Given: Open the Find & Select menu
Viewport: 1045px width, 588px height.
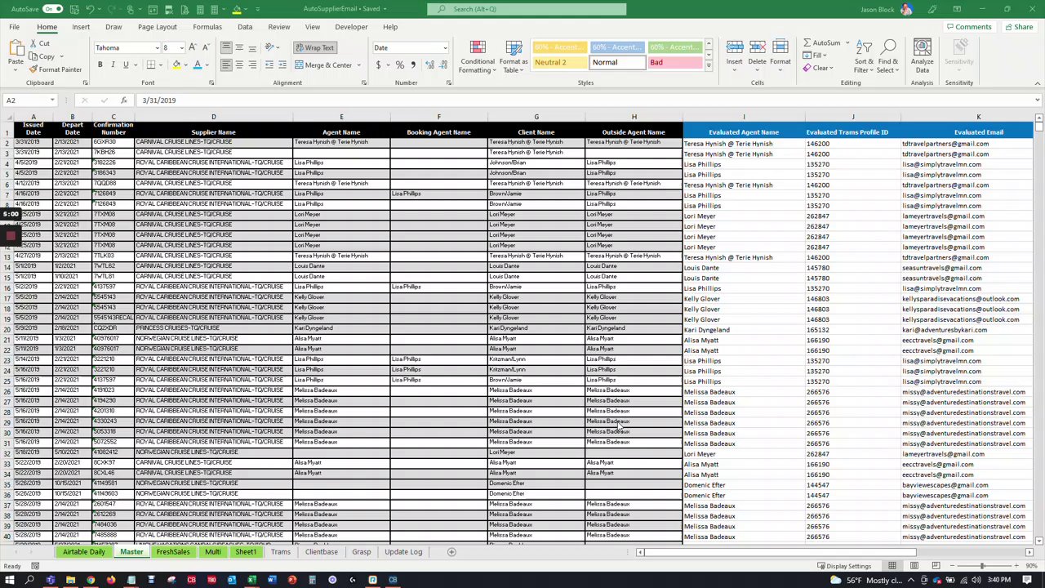Looking at the screenshot, I should [x=887, y=56].
